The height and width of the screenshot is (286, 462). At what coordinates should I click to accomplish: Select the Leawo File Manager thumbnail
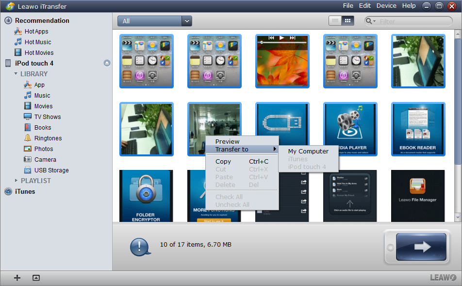point(418,196)
